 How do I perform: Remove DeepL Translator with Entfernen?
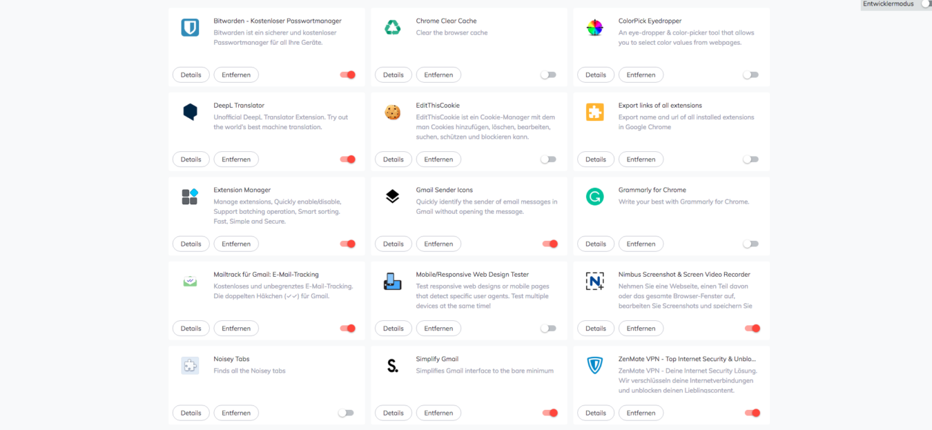click(236, 159)
